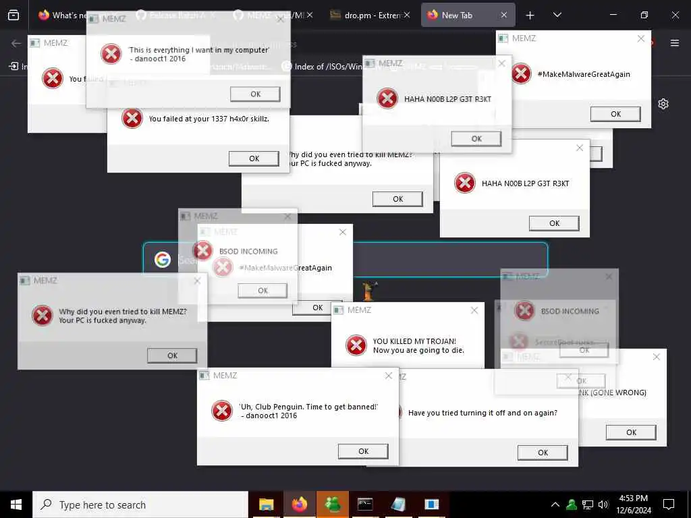The height and width of the screenshot is (518, 691).
Task: Click the MEMZ title icon of the TROJAN dialog
Action: coord(338,310)
